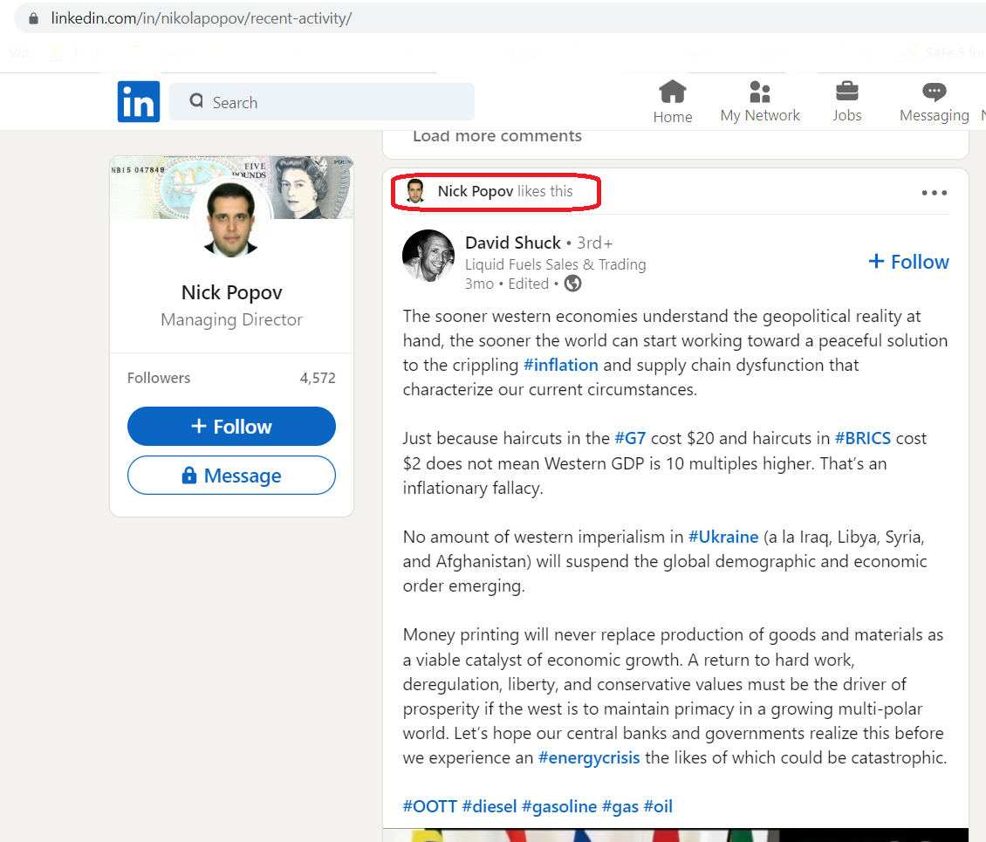Click the search magnifier icon
986x842 pixels.
[196, 100]
